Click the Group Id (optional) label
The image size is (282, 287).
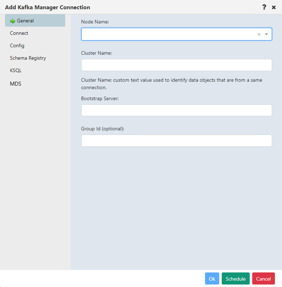coord(103,129)
